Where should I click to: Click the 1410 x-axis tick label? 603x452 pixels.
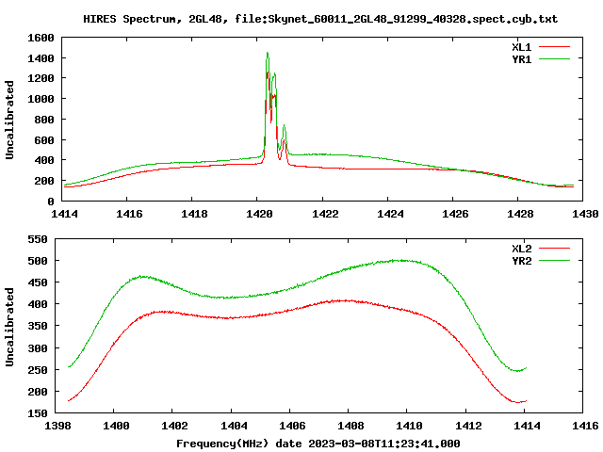[409, 426]
